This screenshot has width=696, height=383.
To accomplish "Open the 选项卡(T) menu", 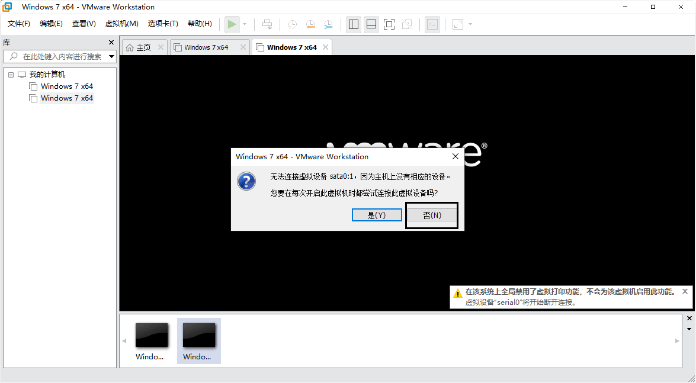I will tap(163, 24).
